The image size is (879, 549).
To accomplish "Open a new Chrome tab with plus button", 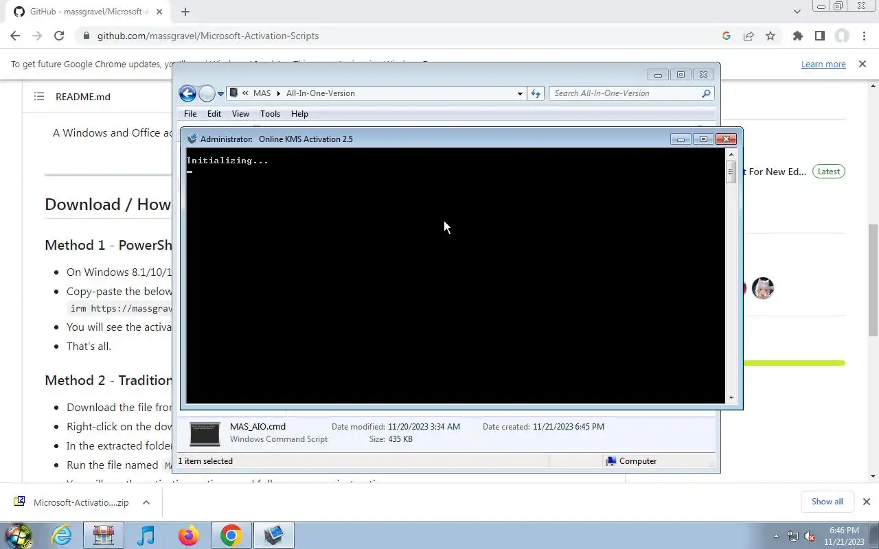I will pos(185,12).
